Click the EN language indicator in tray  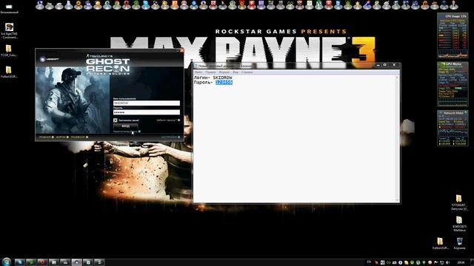pos(369,262)
